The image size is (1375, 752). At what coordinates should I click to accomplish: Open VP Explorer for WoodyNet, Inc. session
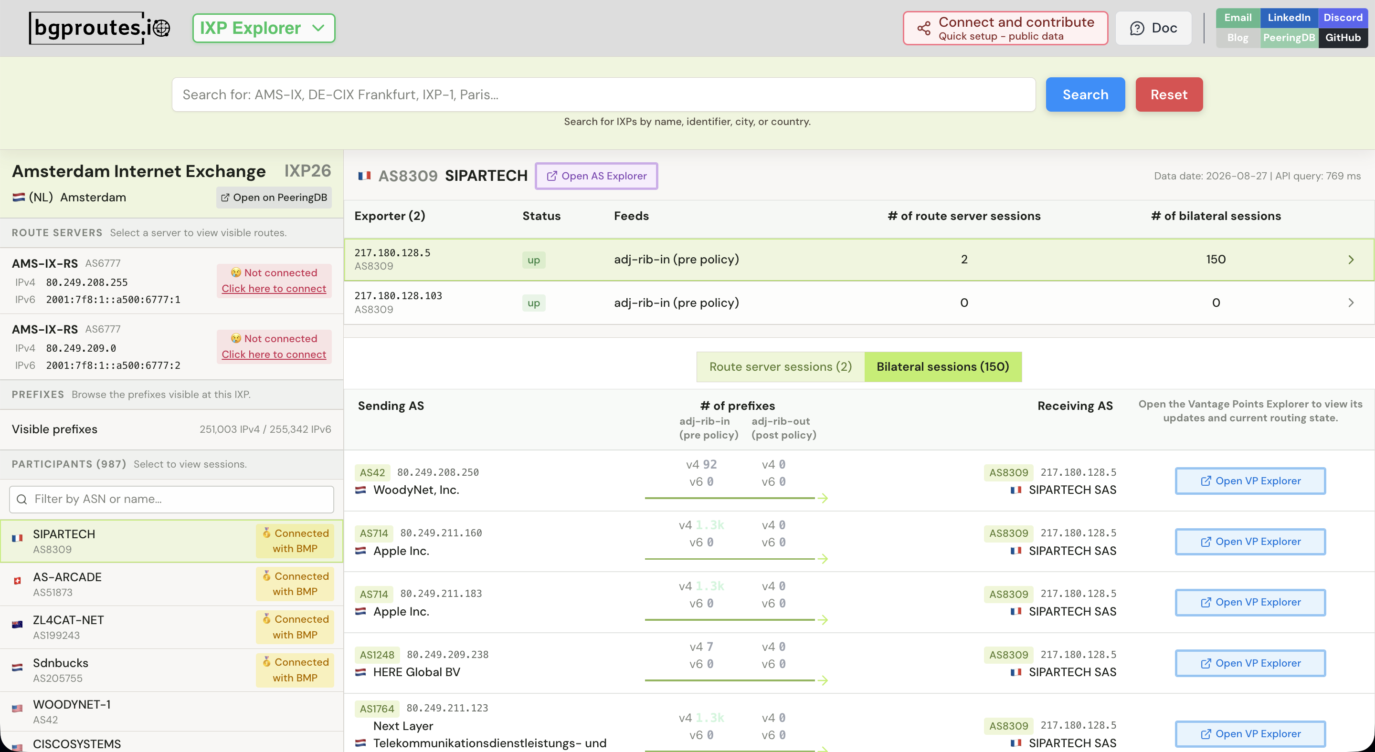tap(1250, 481)
